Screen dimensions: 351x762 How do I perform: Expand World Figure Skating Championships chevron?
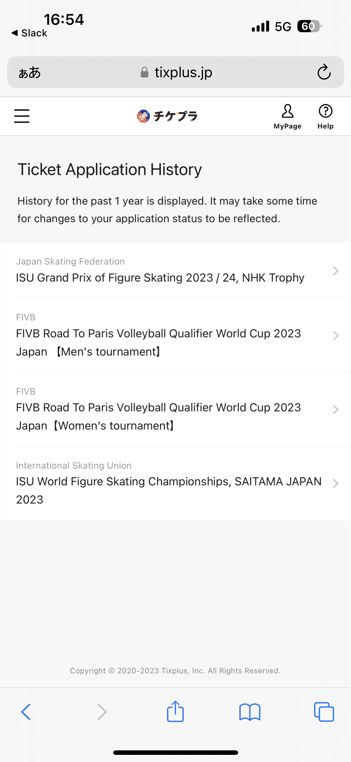[336, 483]
